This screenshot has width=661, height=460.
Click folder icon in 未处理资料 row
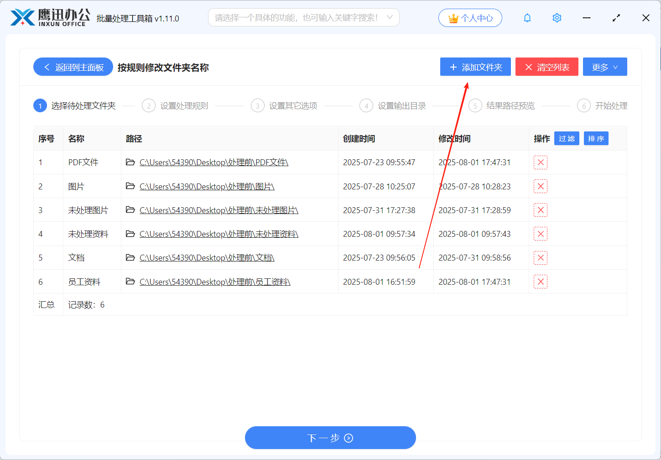(x=130, y=233)
